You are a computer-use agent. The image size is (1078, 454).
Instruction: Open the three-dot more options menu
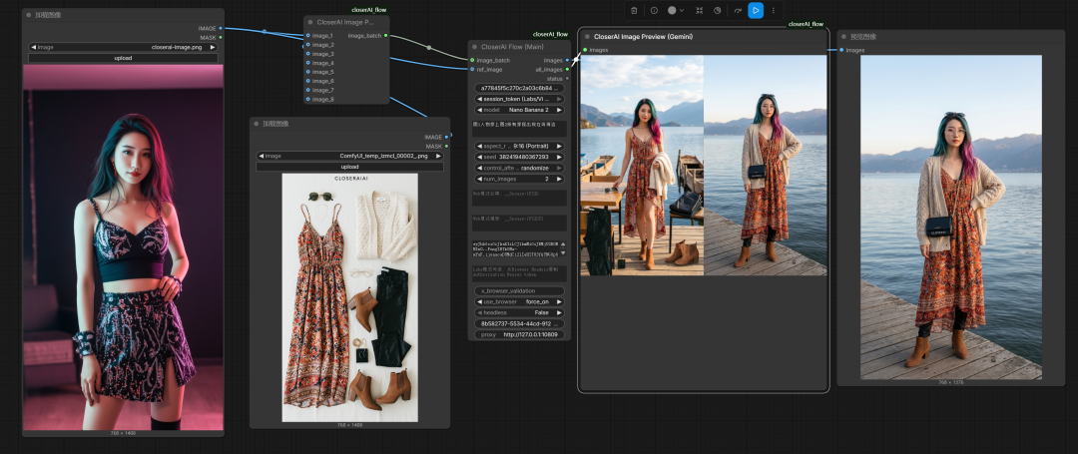tap(773, 10)
